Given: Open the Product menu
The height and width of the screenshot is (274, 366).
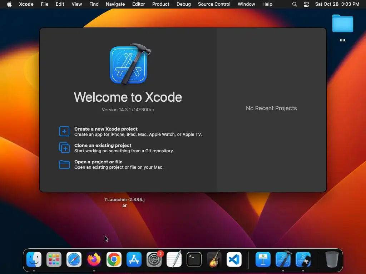Looking at the screenshot, I should (160, 4).
